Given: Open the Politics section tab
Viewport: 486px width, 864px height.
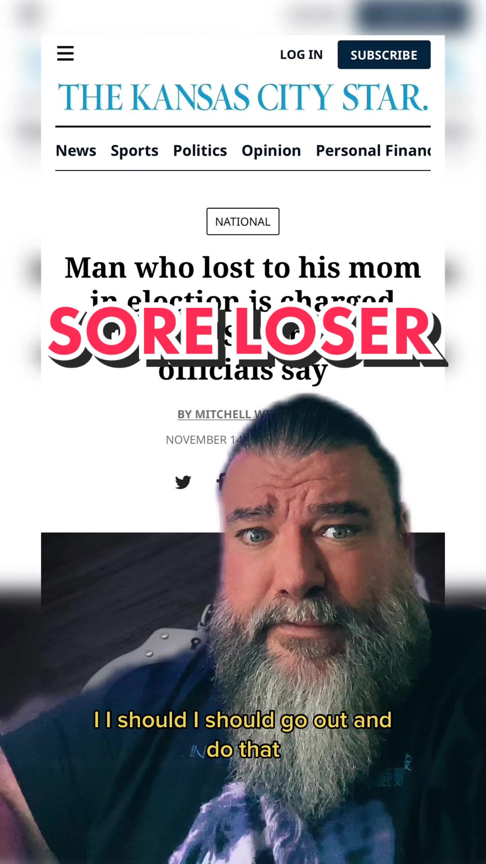Looking at the screenshot, I should click(200, 150).
